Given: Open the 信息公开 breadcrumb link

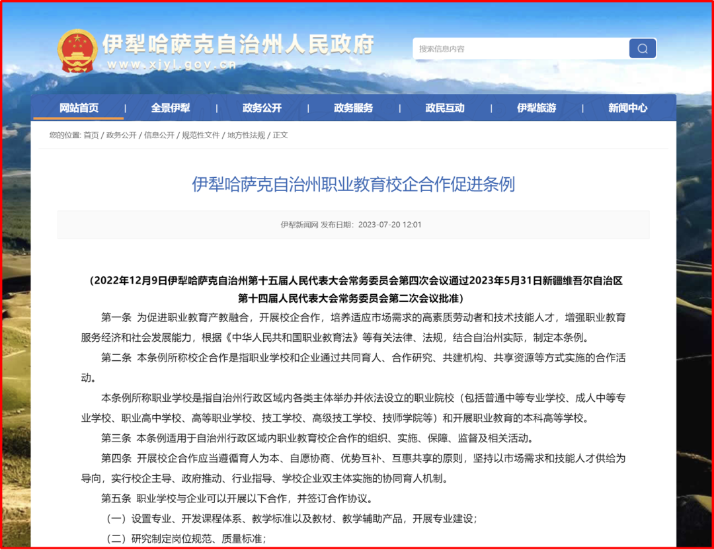Looking at the screenshot, I should (x=159, y=135).
